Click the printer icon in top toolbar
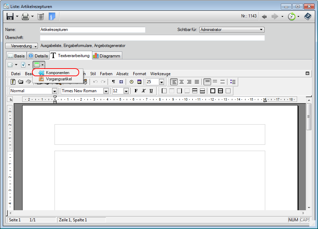This screenshot has height=229, width=318. tap(25, 16)
